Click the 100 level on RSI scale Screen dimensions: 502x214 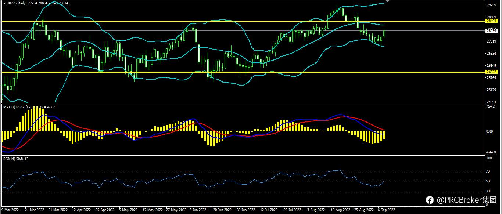pos(489,158)
